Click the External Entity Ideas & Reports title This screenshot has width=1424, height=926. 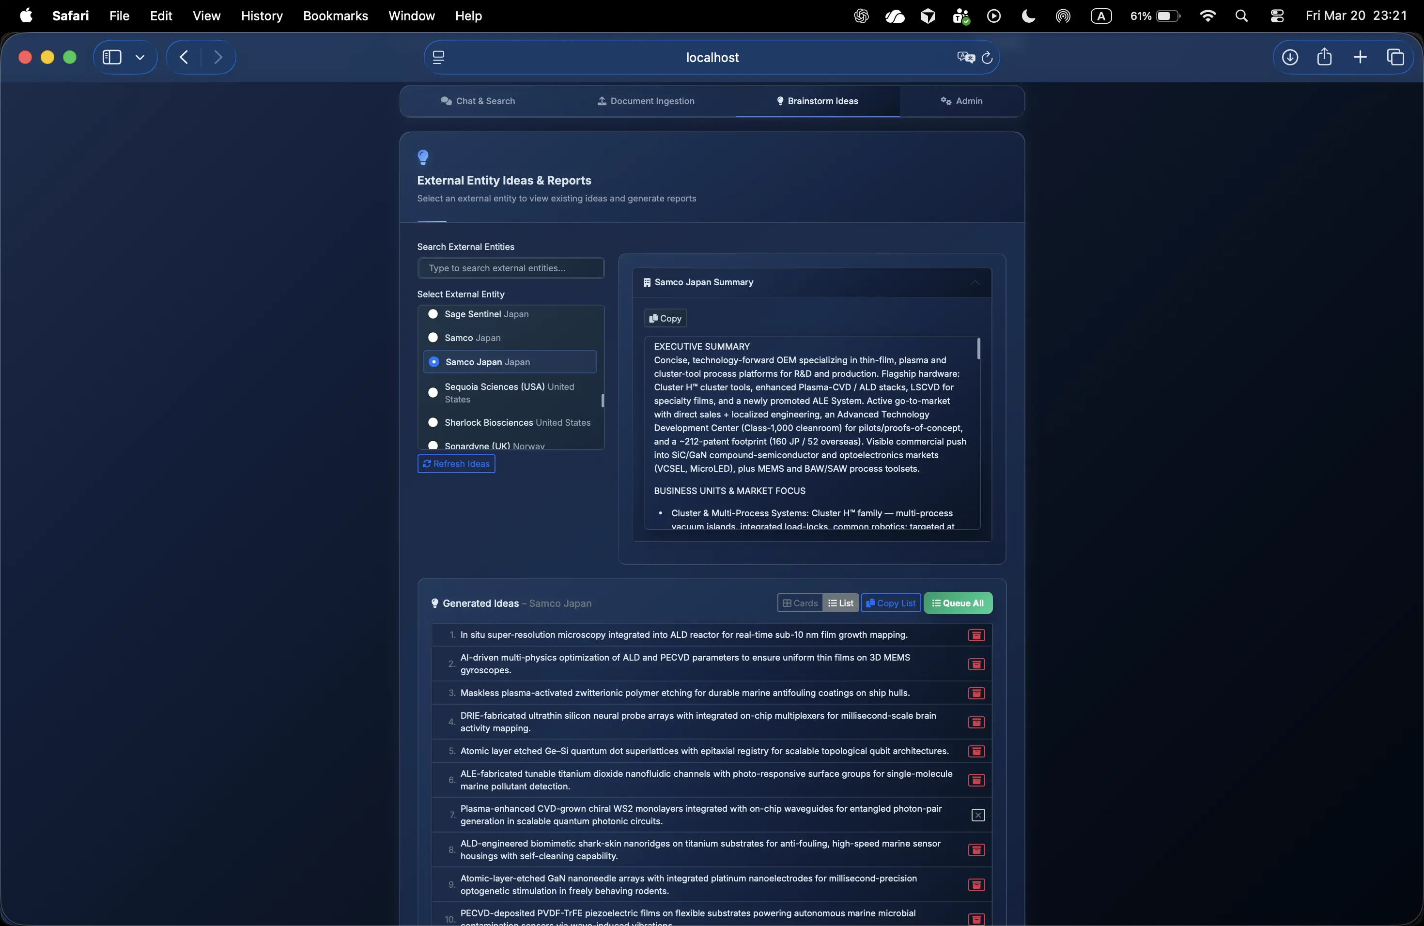[504, 181]
